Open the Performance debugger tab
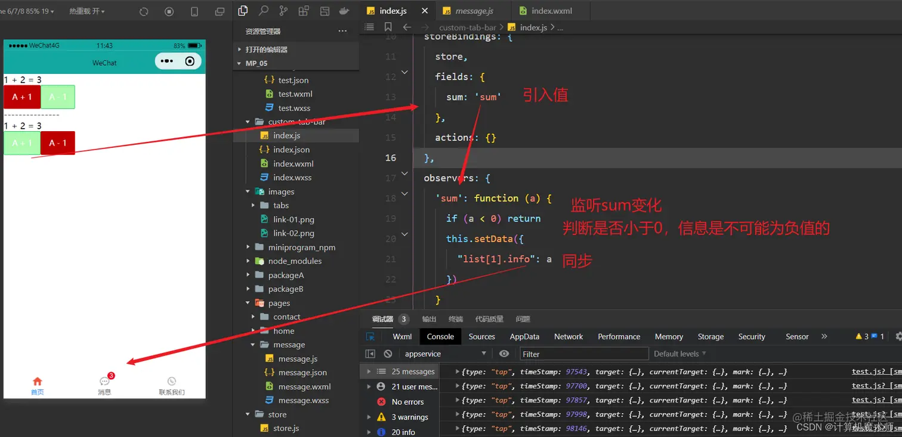This screenshot has height=437, width=902. tap(619, 337)
